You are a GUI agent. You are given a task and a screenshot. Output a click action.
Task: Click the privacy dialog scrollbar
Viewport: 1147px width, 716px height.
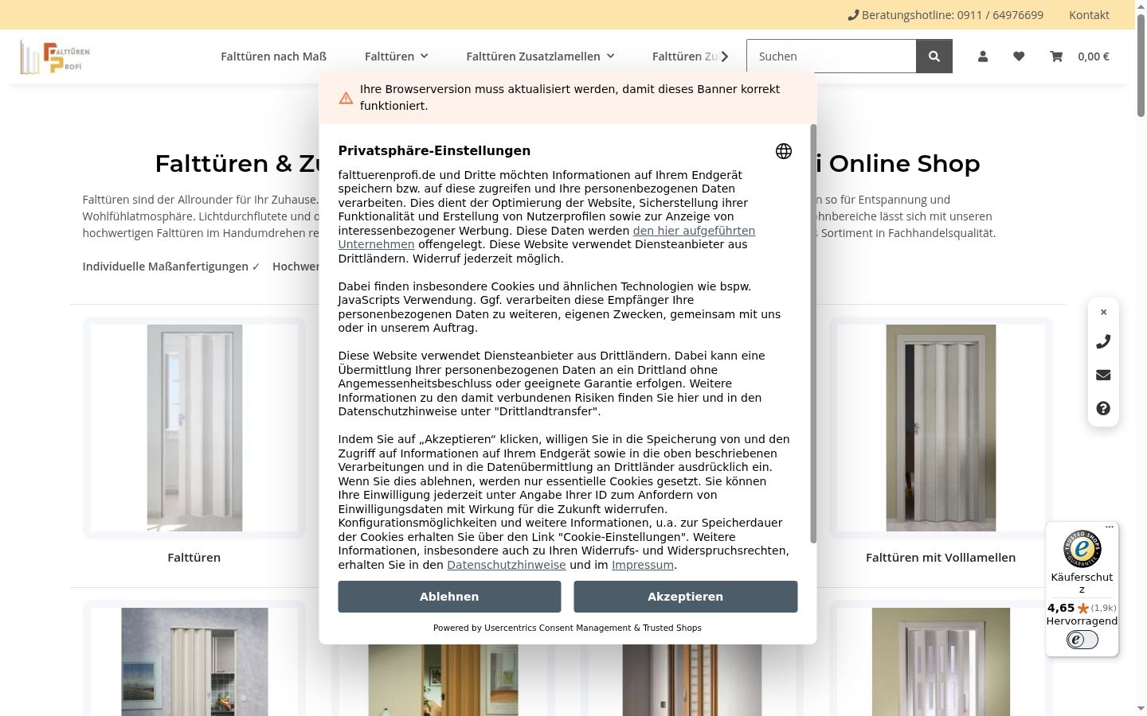[x=813, y=334]
